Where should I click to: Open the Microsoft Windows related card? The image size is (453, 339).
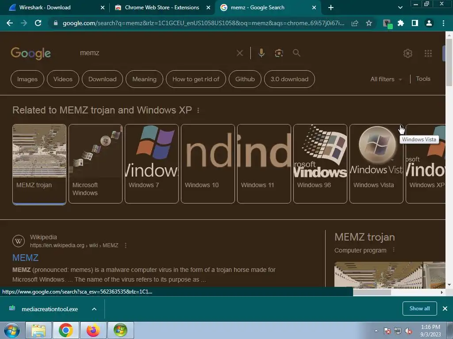[96, 164]
